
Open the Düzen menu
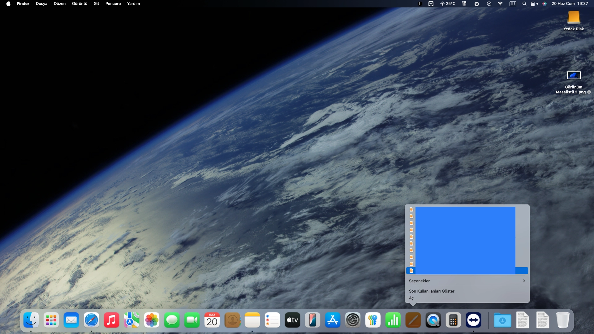[60, 4]
